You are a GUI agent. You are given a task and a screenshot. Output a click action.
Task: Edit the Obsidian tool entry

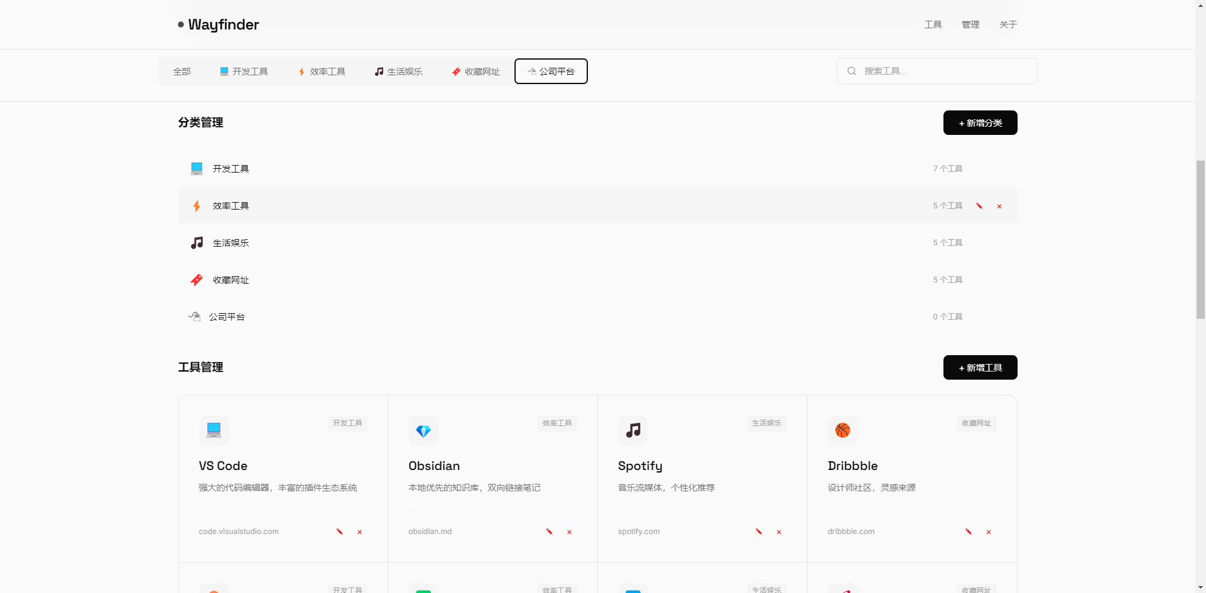tap(550, 532)
